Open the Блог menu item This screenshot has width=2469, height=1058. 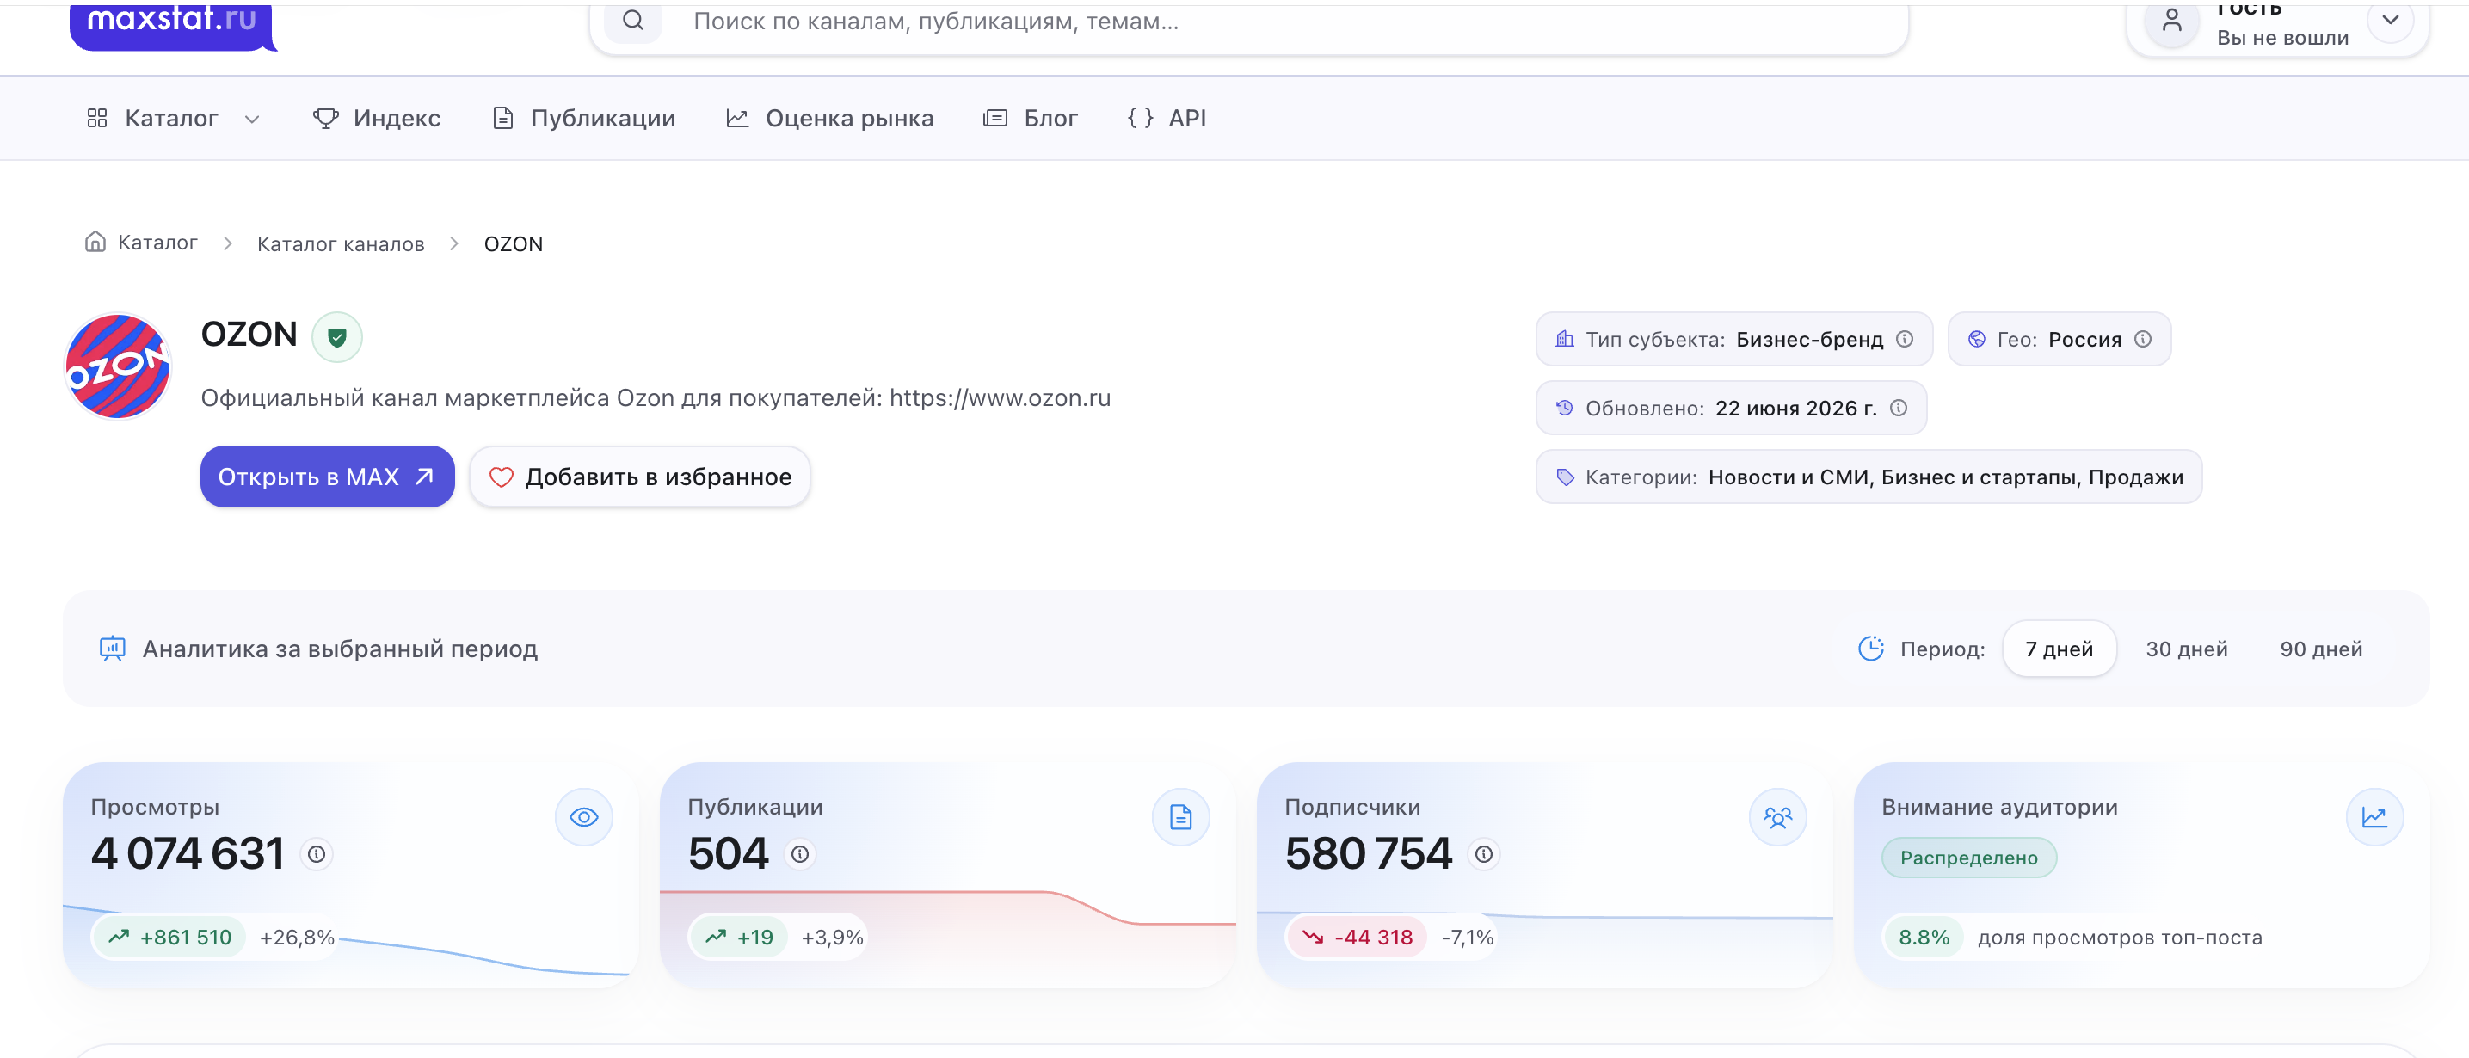[1031, 118]
